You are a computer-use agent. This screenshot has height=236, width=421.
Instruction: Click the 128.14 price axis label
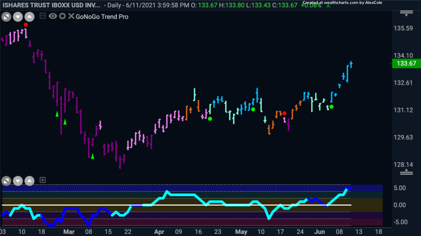pyautogui.click(x=403, y=165)
